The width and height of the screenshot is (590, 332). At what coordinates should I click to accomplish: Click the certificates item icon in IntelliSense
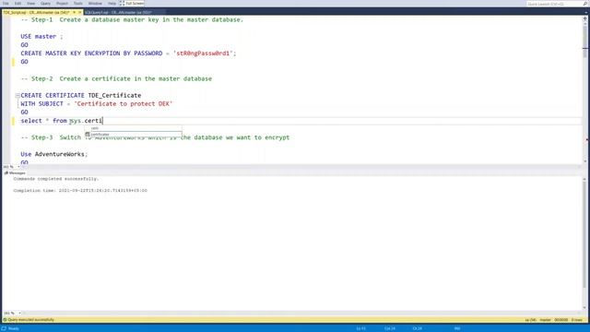[88, 135]
